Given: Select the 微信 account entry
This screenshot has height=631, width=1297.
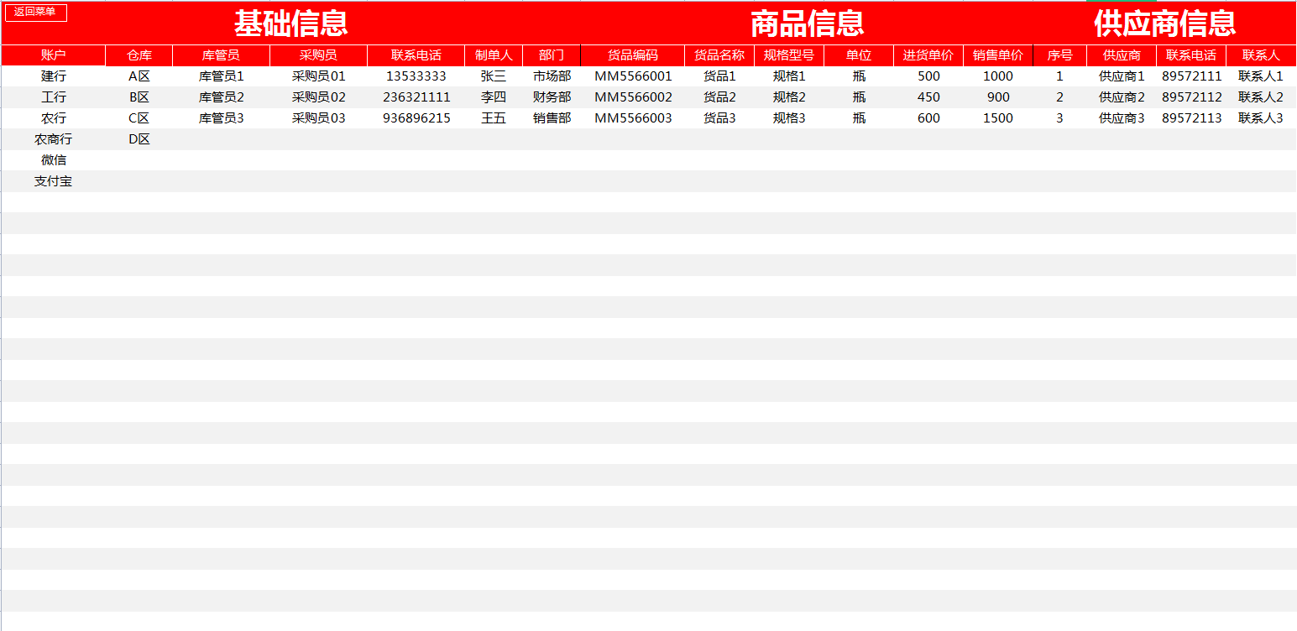Looking at the screenshot, I should pos(51,159).
